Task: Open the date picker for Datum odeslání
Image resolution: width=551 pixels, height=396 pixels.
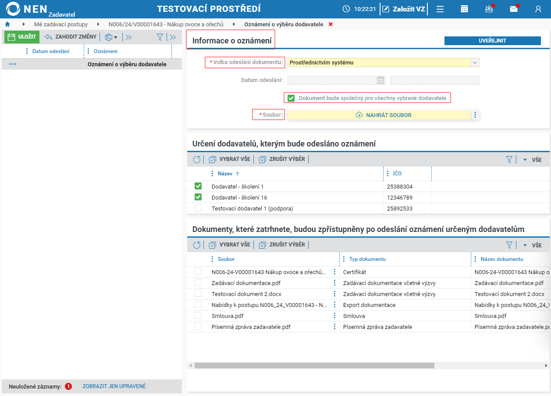Action: pos(380,80)
